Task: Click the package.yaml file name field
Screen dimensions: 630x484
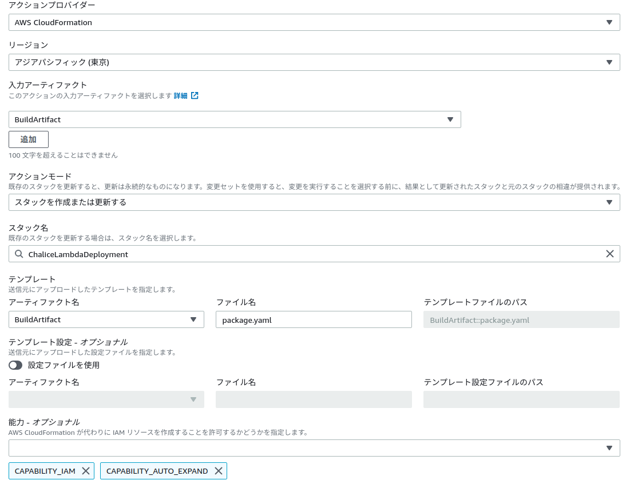Action: coord(314,319)
